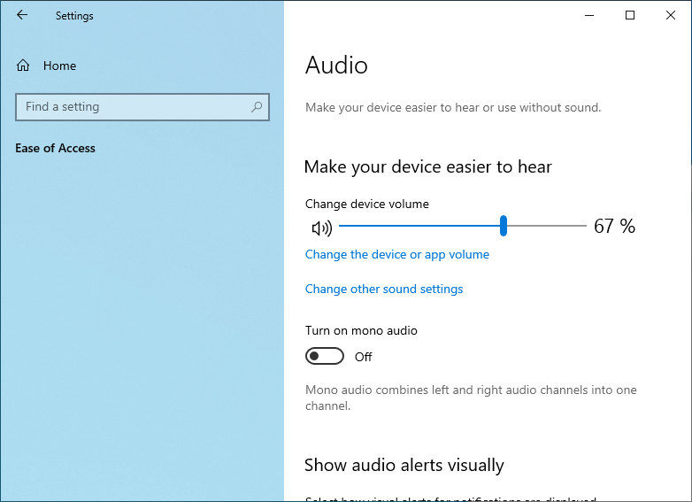Maximize the Settings window
Viewport: 692px width, 502px height.
pyautogui.click(x=630, y=15)
